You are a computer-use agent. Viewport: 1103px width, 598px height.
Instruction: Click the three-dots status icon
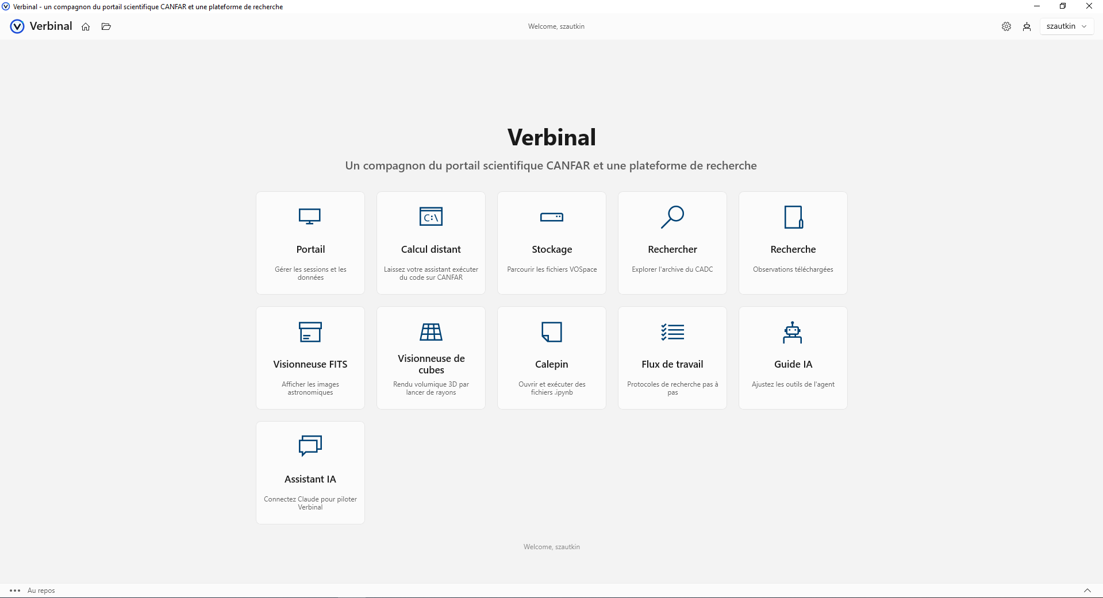coord(16,591)
